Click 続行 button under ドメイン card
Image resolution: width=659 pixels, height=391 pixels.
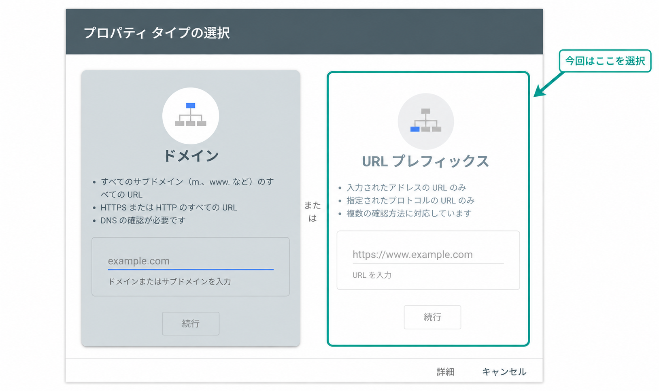pyautogui.click(x=191, y=323)
